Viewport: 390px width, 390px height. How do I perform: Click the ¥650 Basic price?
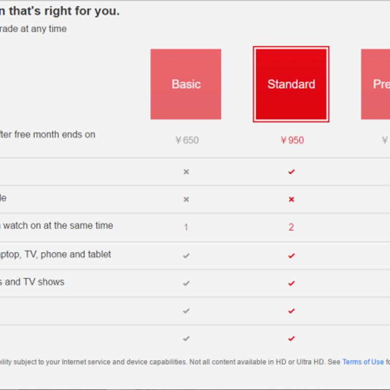coord(187,140)
